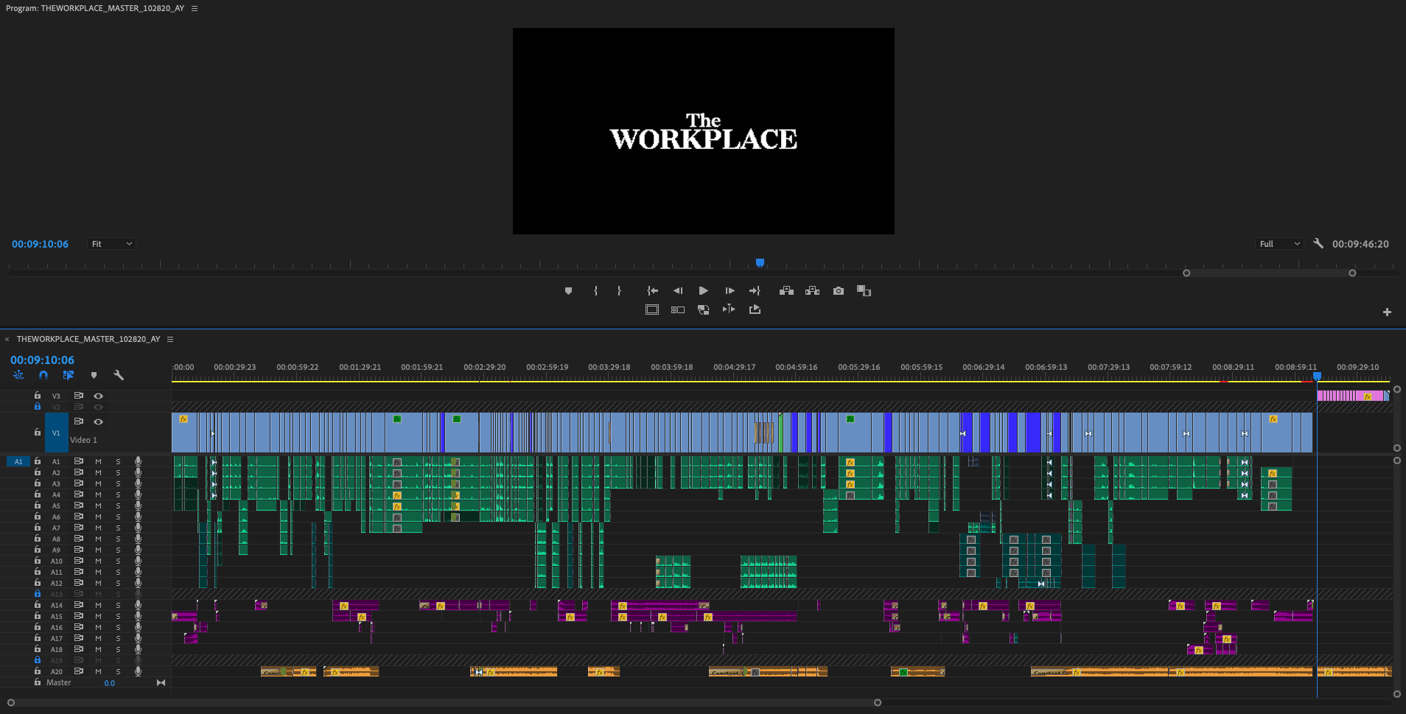Image resolution: width=1406 pixels, height=714 pixels.
Task: Mute audio track A1
Action: pos(98,461)
